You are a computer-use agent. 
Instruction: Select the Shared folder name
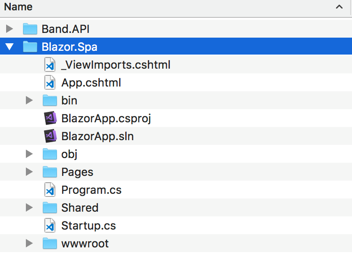[x=80, y=208]
